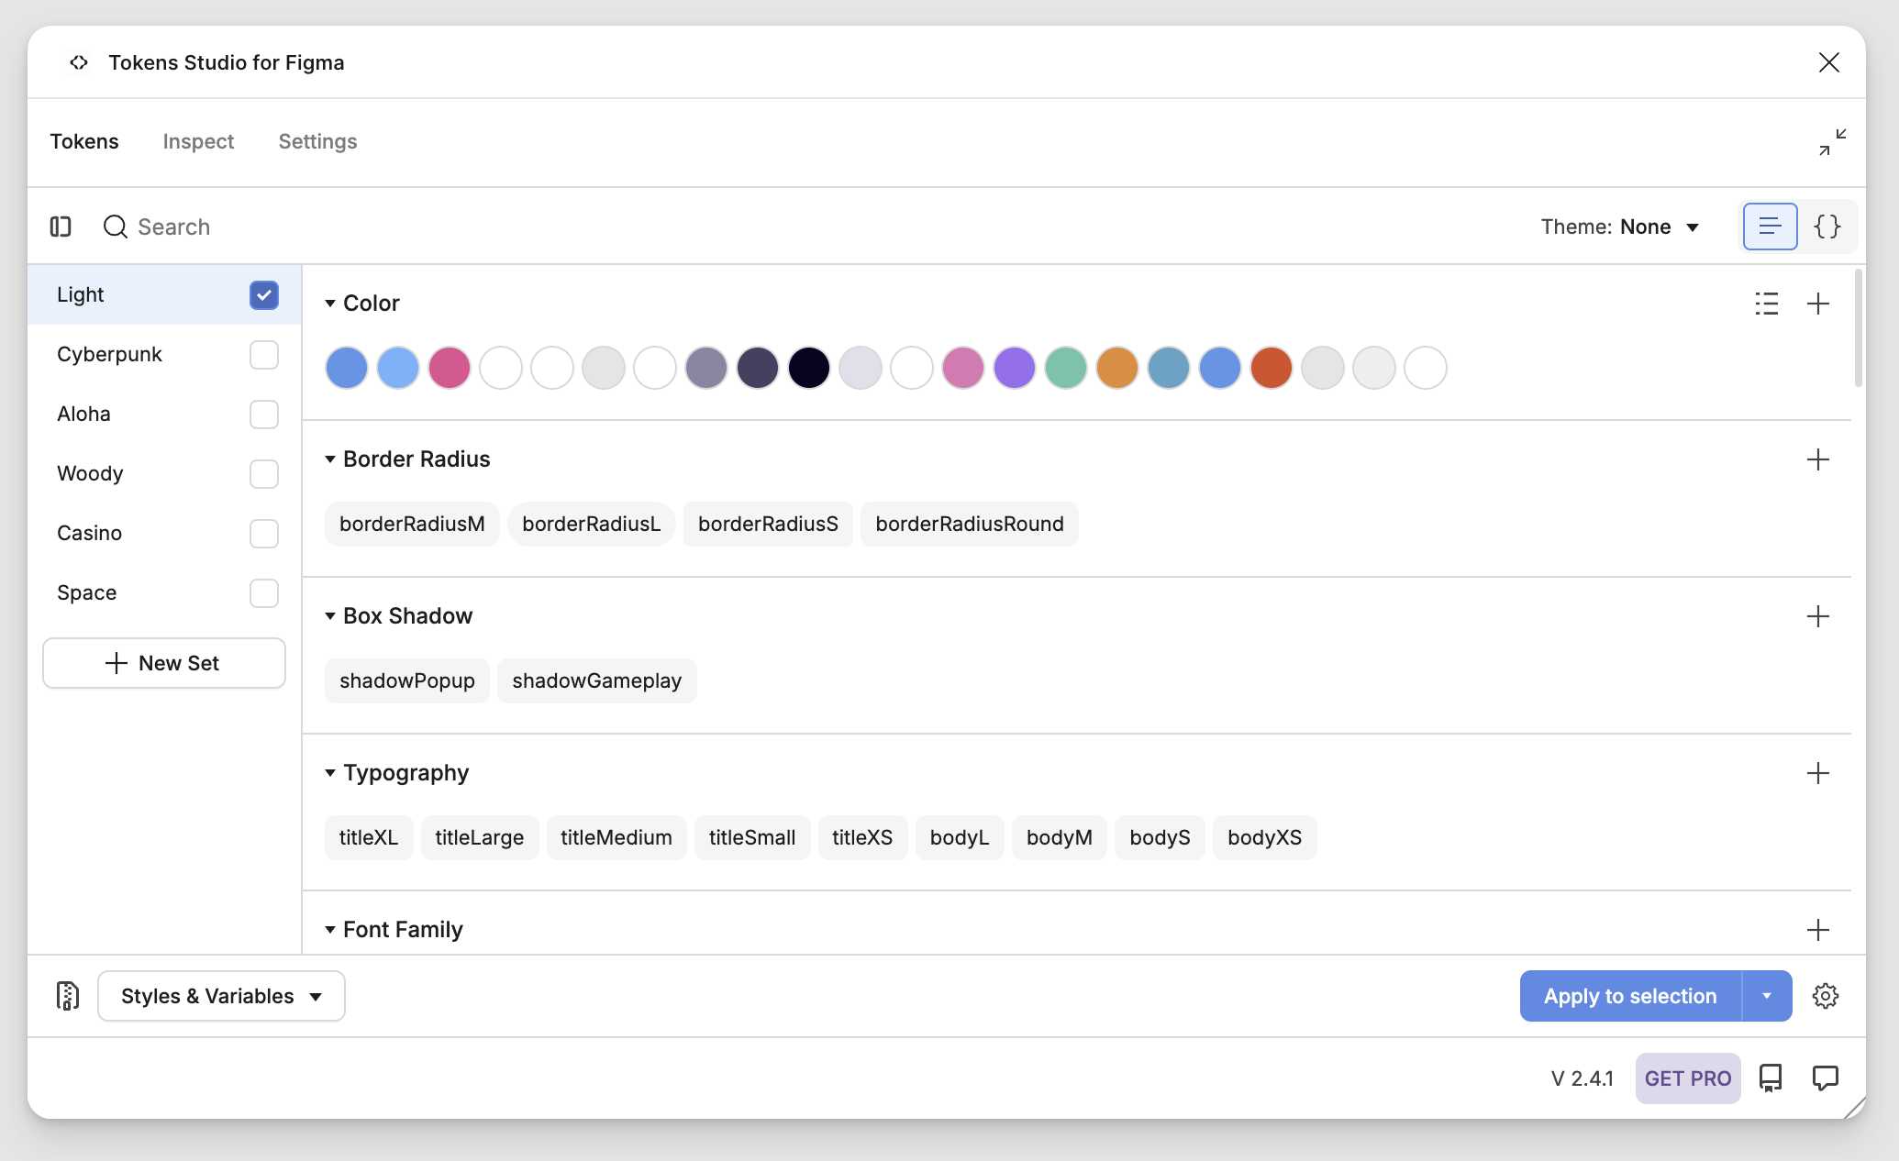Select the orange color swatch

click(1117, 369)
